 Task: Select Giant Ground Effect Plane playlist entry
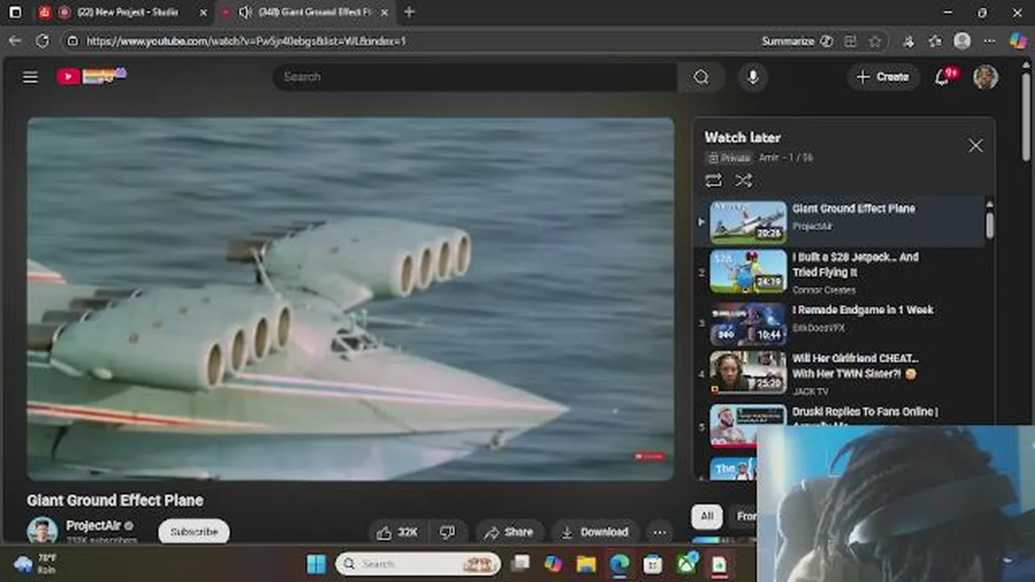[x=841, y=222]
